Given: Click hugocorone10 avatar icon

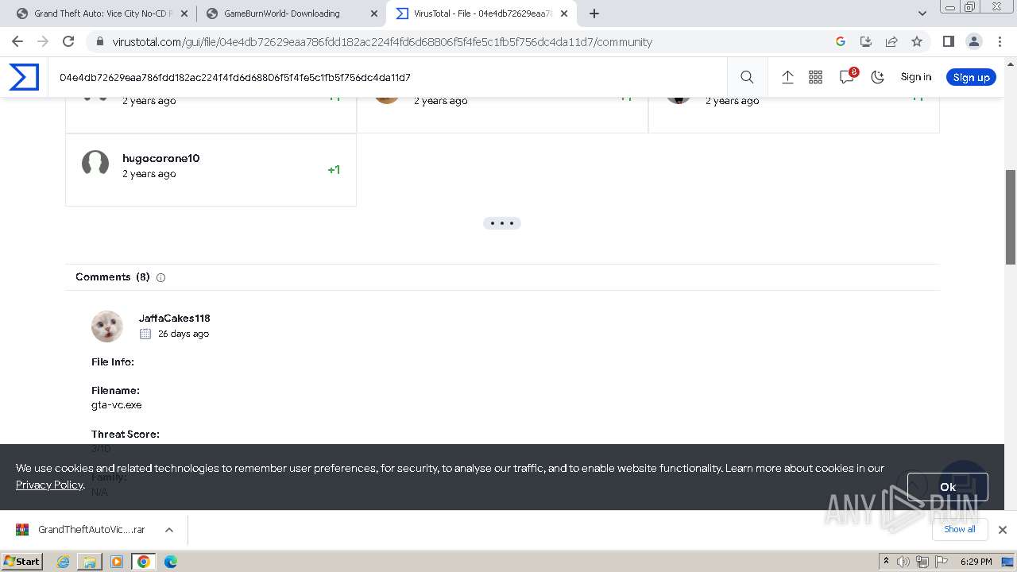Looking at the screenshot, I should 95,164.
